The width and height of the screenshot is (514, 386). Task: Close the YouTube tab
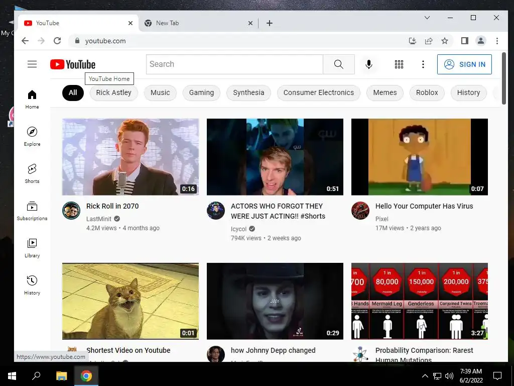(131, 23)
